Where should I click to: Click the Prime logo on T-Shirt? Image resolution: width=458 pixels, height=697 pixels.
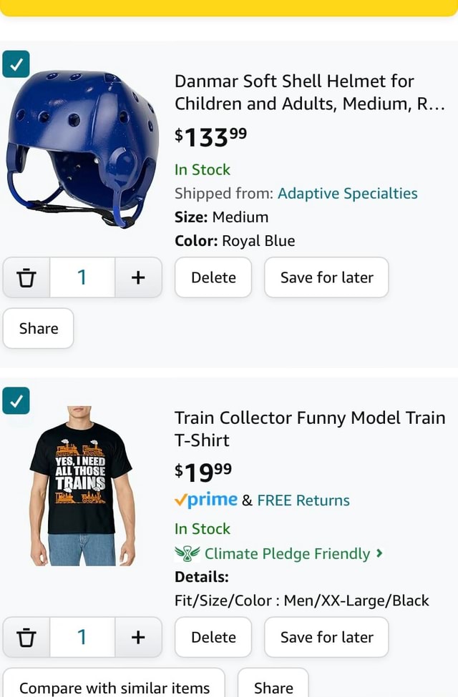click(x=206, y=500)
